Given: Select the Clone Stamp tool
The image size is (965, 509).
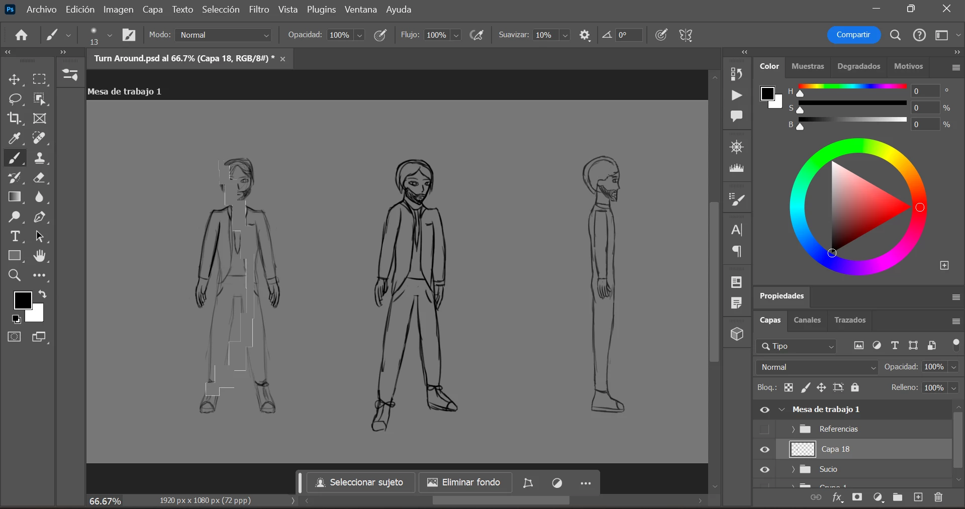Looking at the screenshot, I should pos(40,158).
